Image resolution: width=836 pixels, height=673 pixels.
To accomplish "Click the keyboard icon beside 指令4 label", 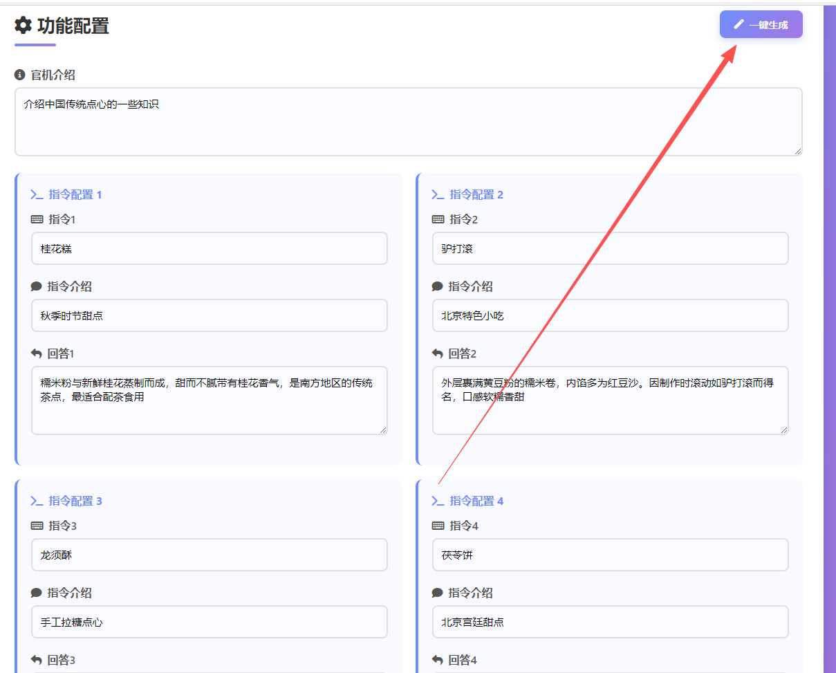I will pos(436,526).
